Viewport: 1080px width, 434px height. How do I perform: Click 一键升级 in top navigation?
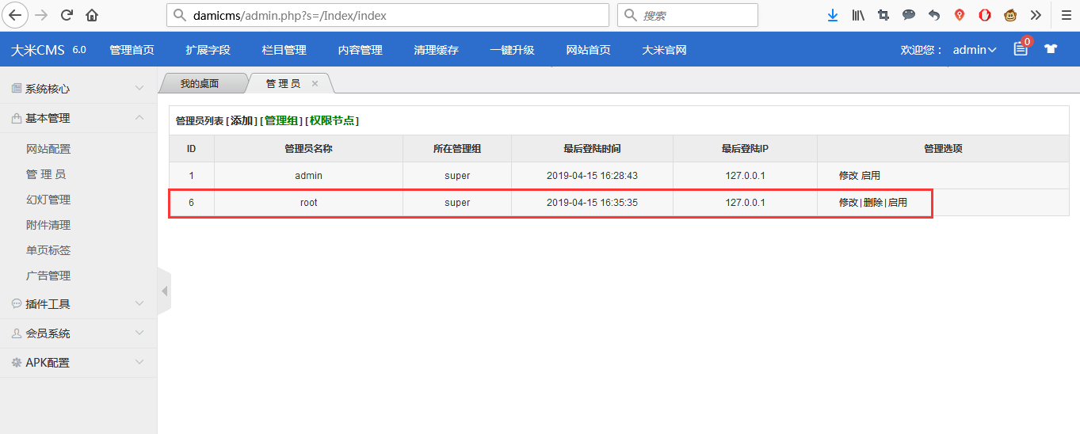(512, 50)
